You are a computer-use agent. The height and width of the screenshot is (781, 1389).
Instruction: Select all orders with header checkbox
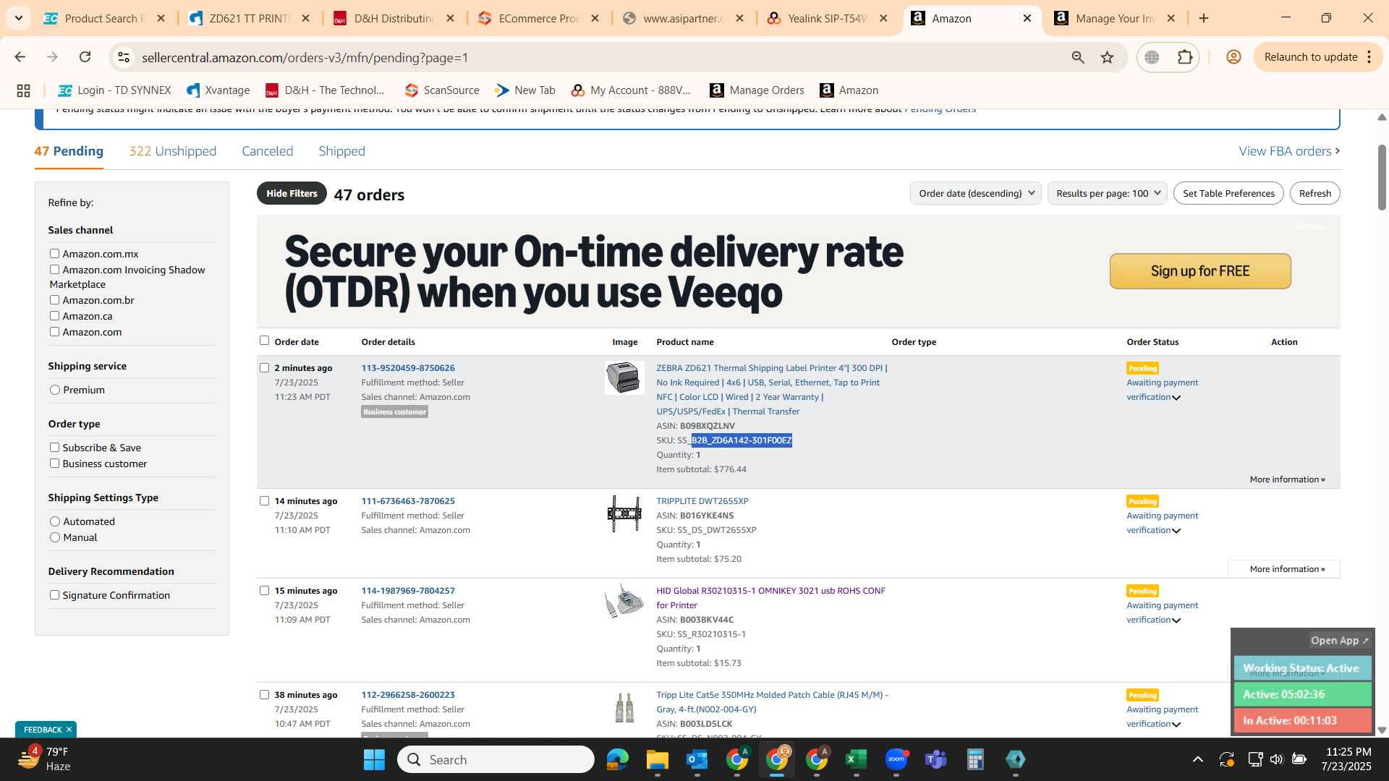(264, 341)
